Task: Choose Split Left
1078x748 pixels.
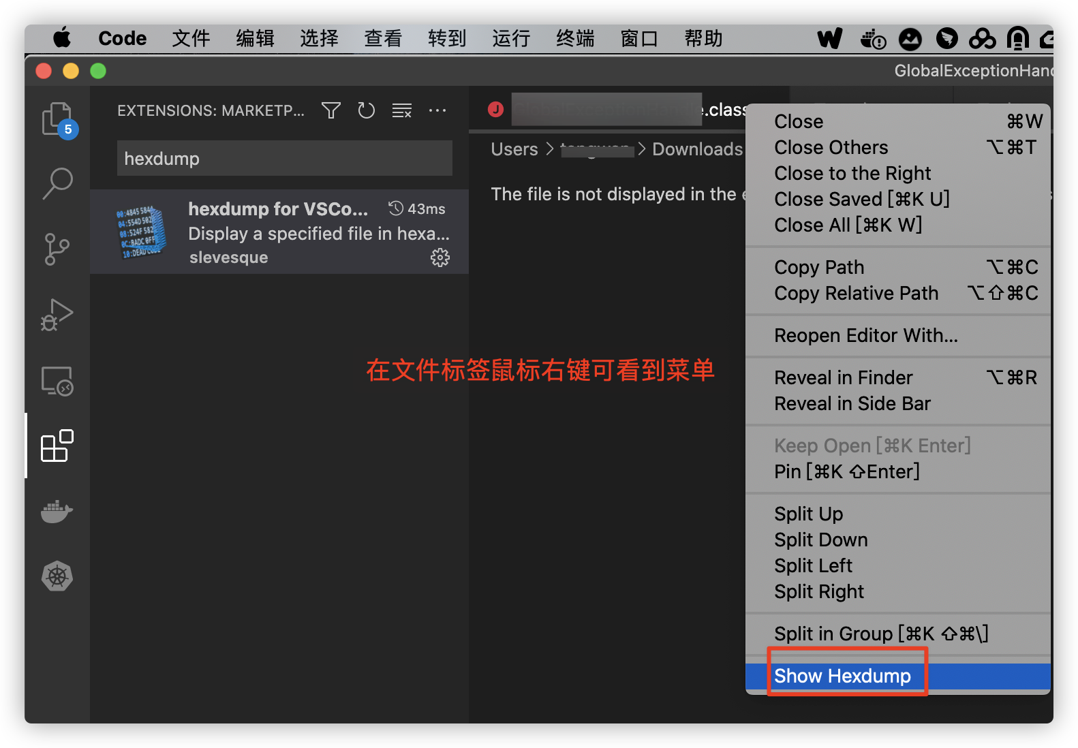Action: point(898,565)
